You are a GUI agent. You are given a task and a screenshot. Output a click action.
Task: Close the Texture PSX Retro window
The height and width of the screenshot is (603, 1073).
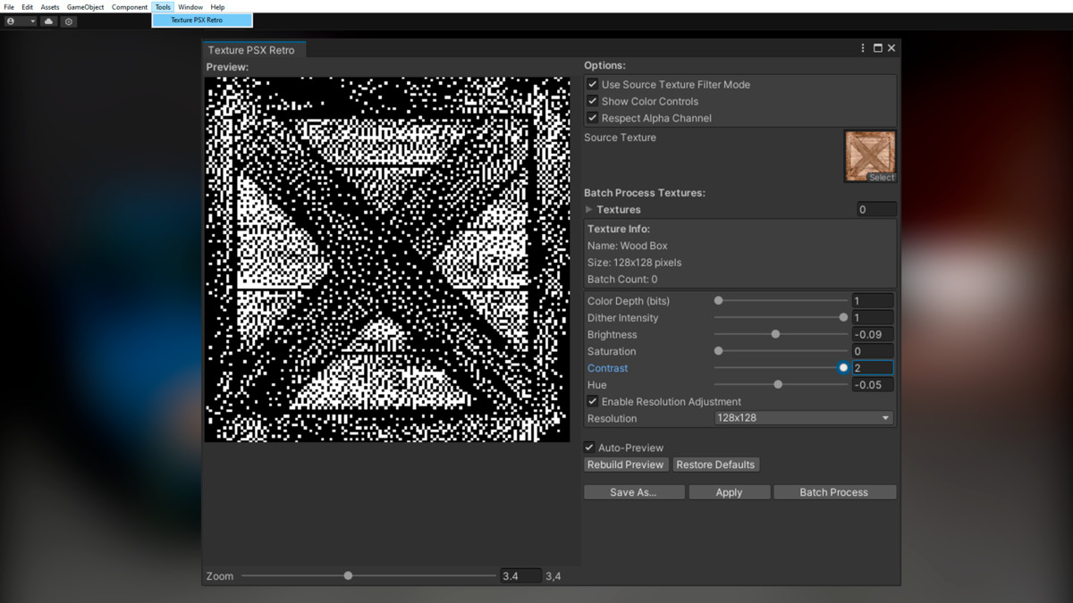(891, 48)
